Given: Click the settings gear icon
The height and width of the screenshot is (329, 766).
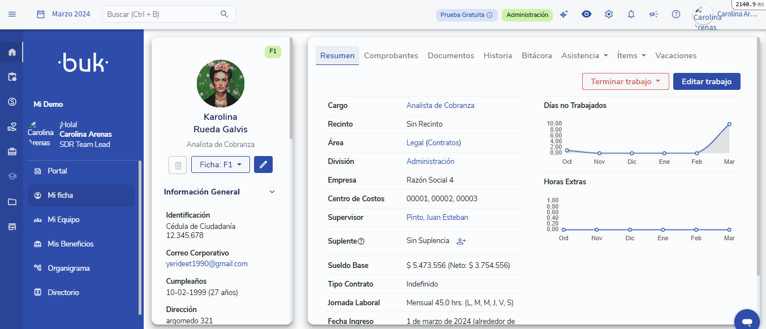Looking at the screenshot, I should click(608, 14).
